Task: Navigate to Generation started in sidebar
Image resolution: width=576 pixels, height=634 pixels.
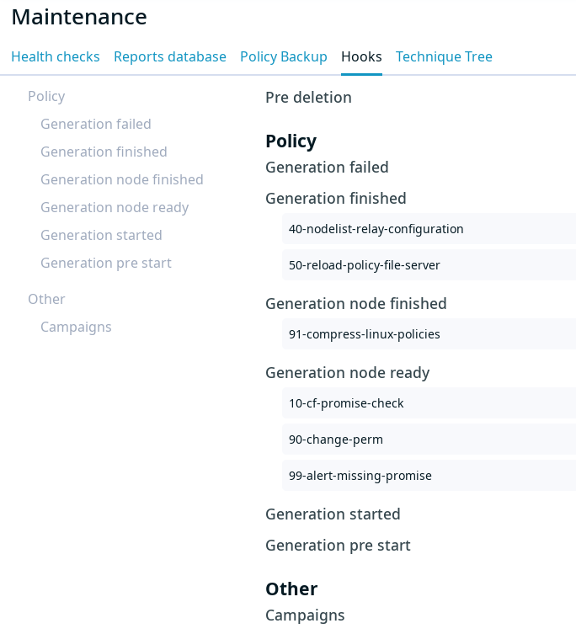Action: (x=101, y=235)
